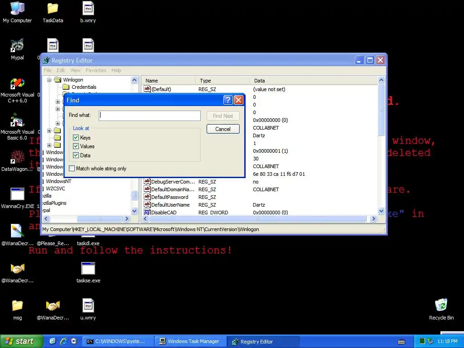This screenshot has height=348, width=464.
Task: Open the View menu in Registry Editor
Action: 76,70
